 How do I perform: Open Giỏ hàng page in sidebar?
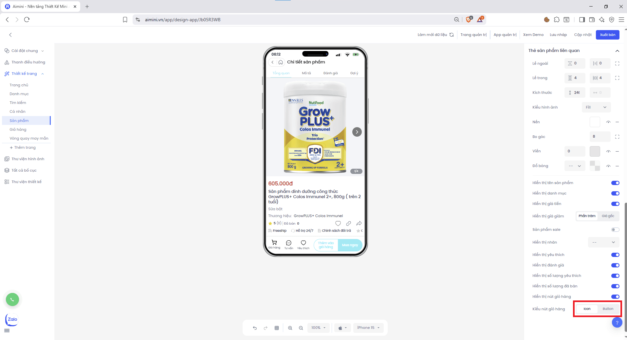coord(18,129)
